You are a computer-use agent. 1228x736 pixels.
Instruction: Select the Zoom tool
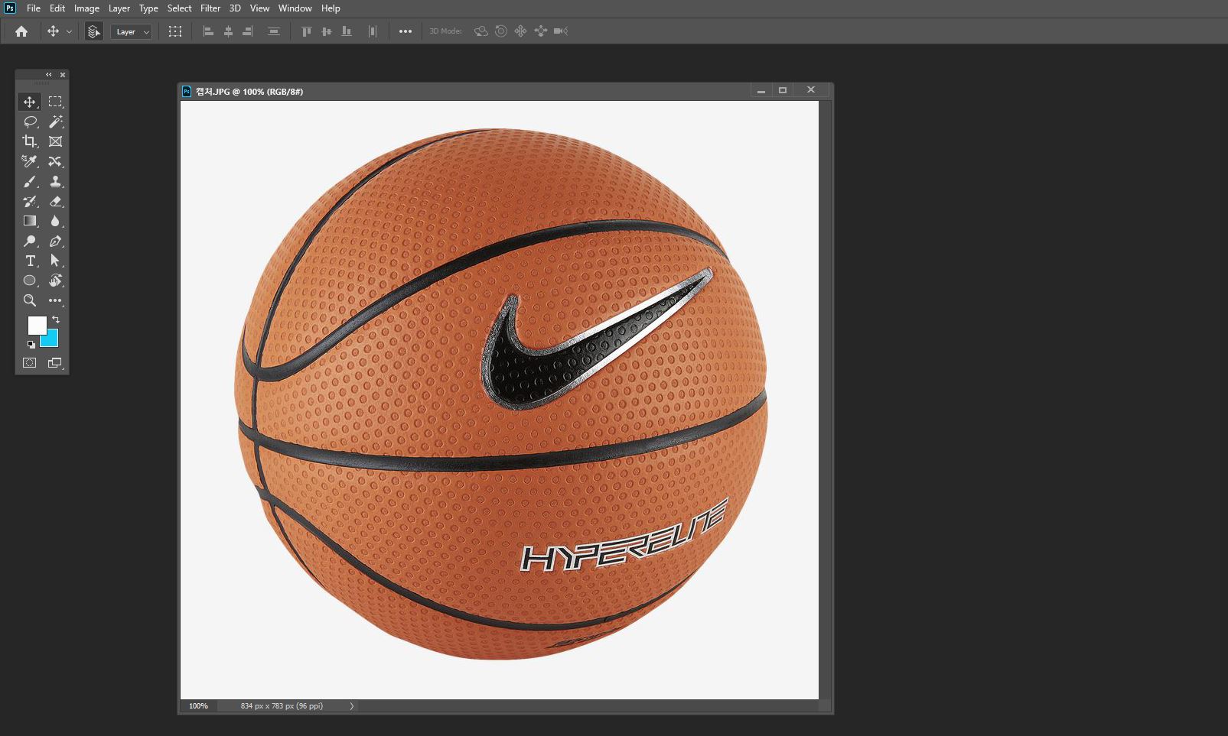tap(29, 300)
